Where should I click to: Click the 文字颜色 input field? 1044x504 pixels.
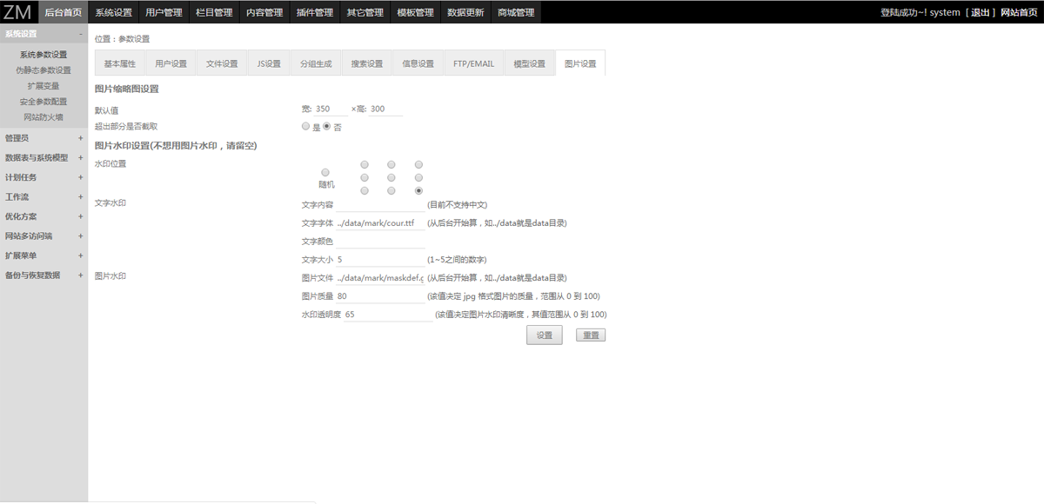click(380, 242)
